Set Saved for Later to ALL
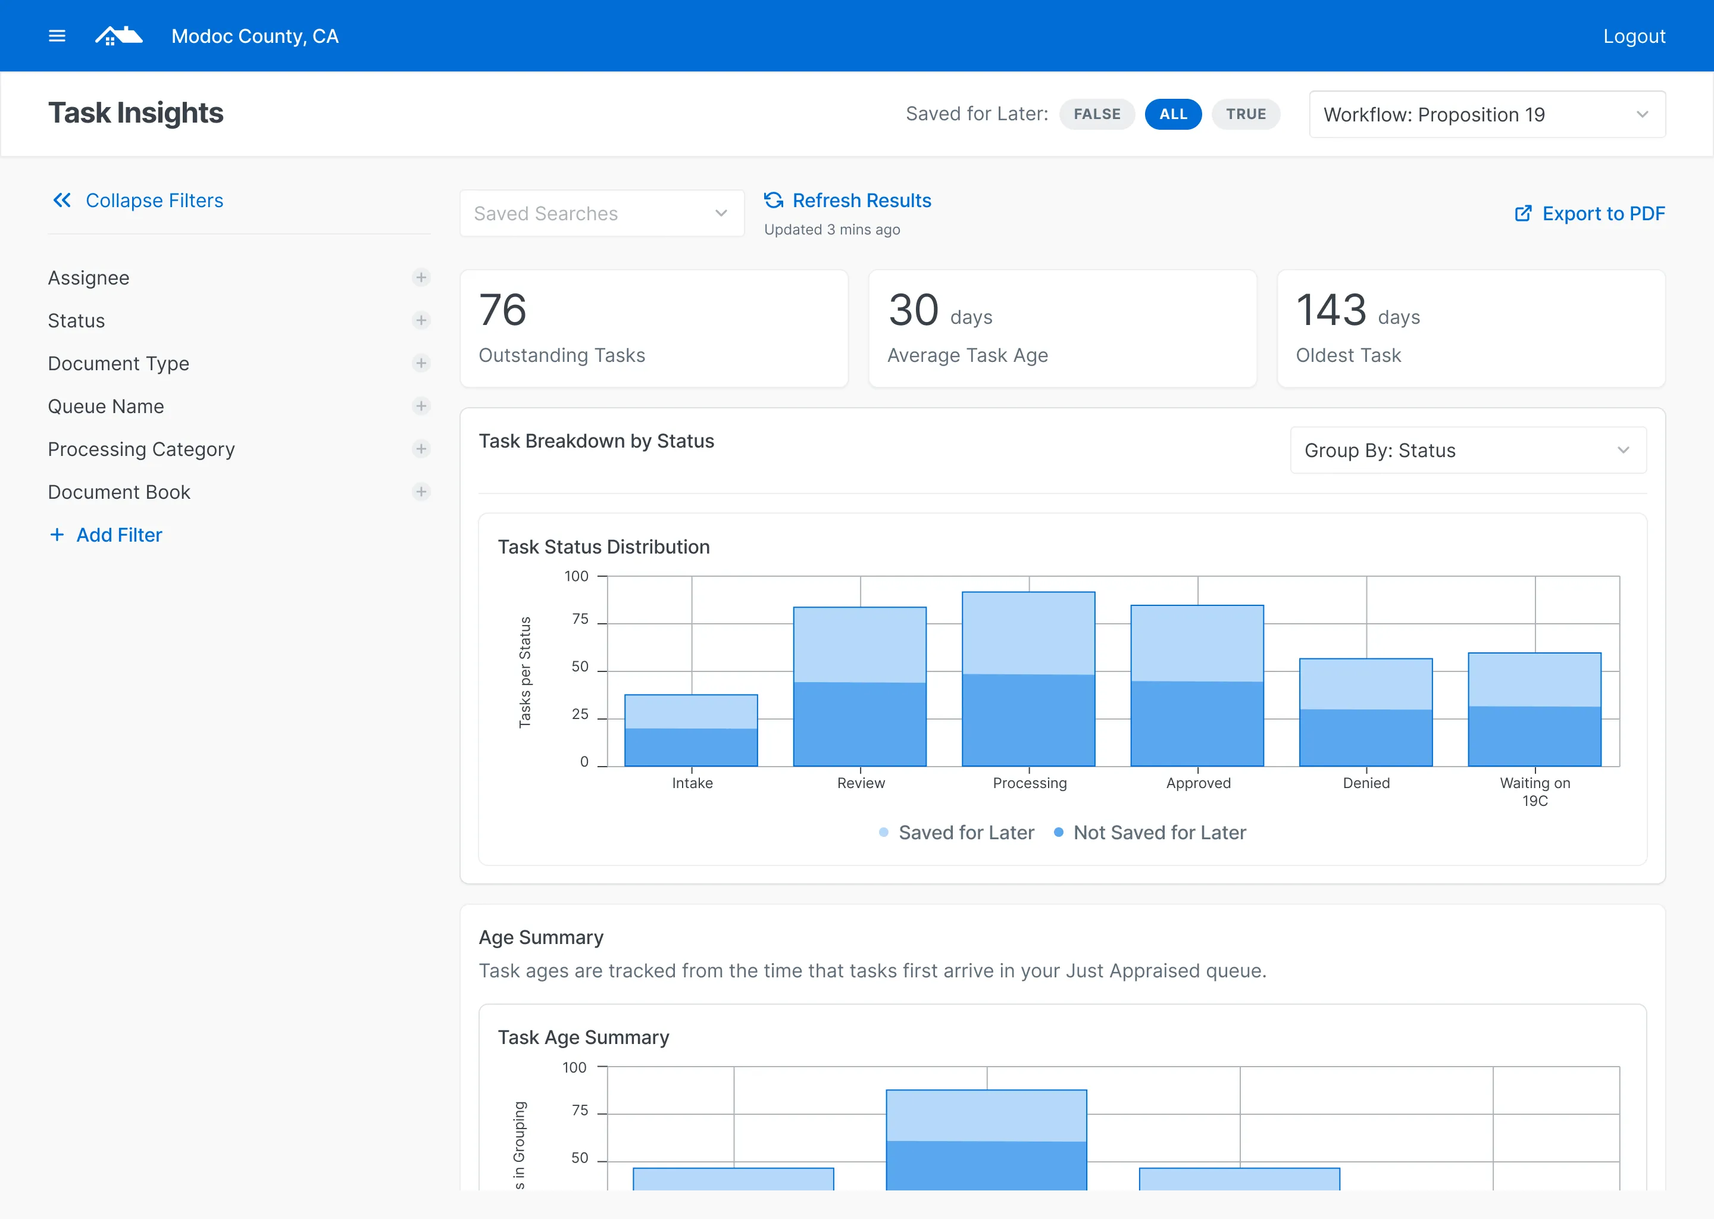 [1173, 114]
